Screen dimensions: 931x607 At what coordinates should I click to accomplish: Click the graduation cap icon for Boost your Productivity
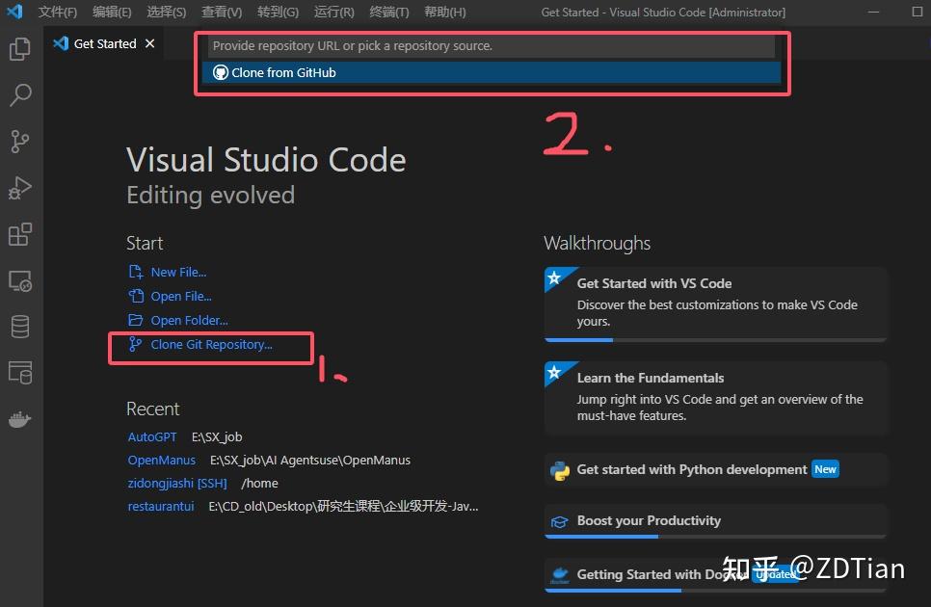coord(559,521)
